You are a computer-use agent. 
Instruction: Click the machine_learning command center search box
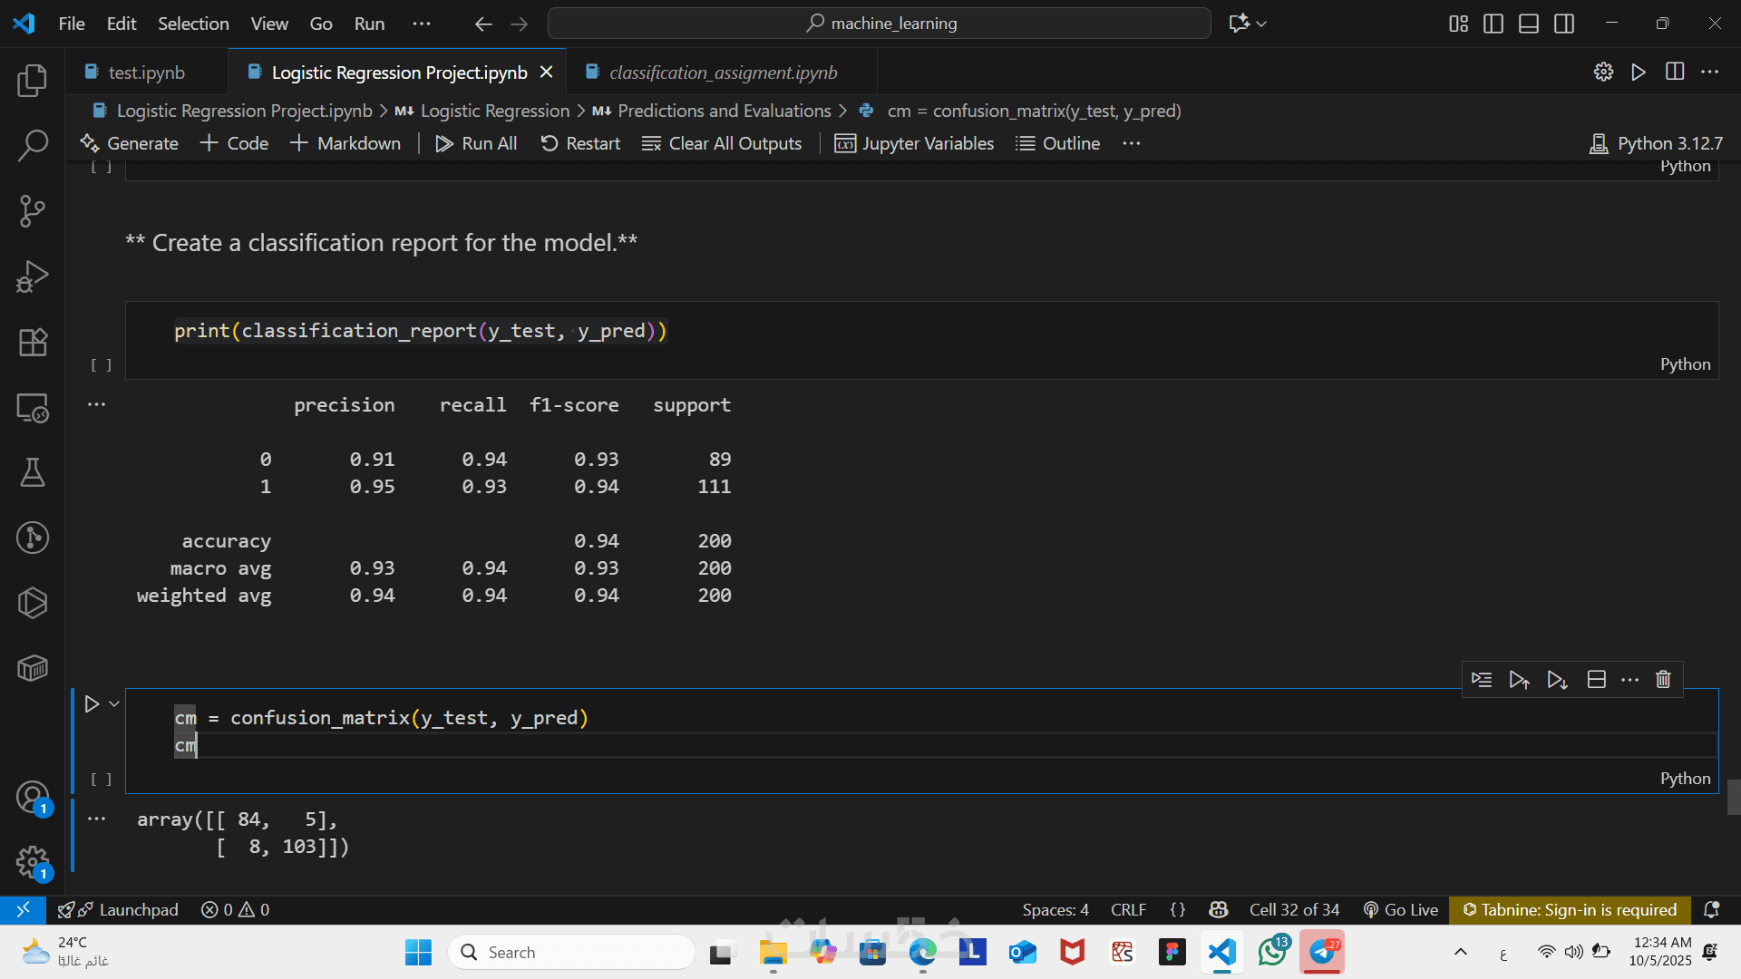(x=880, y=24)
